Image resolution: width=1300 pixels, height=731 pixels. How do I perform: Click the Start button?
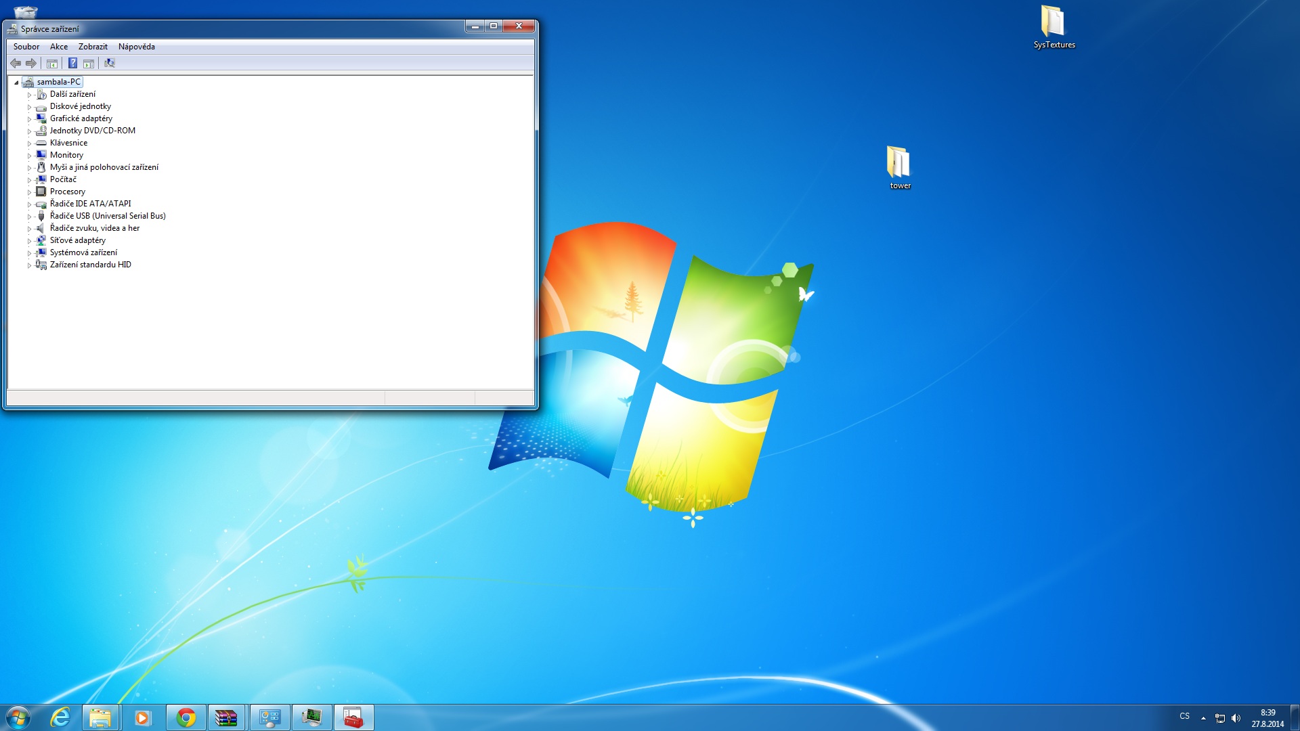(18, 717)
